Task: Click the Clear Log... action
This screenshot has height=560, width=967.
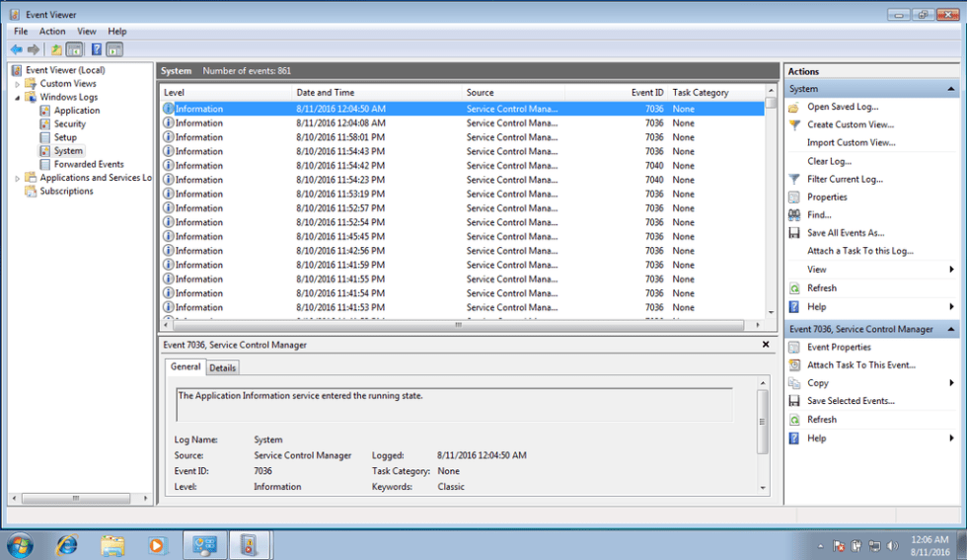Action: (829, 161)
